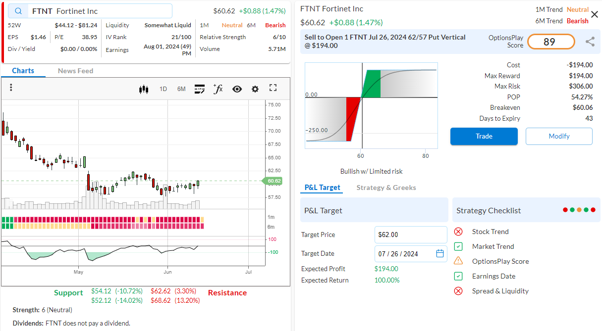Open the News Feed tab
Viewport: 602px width, 331px height.
point(75,71)
